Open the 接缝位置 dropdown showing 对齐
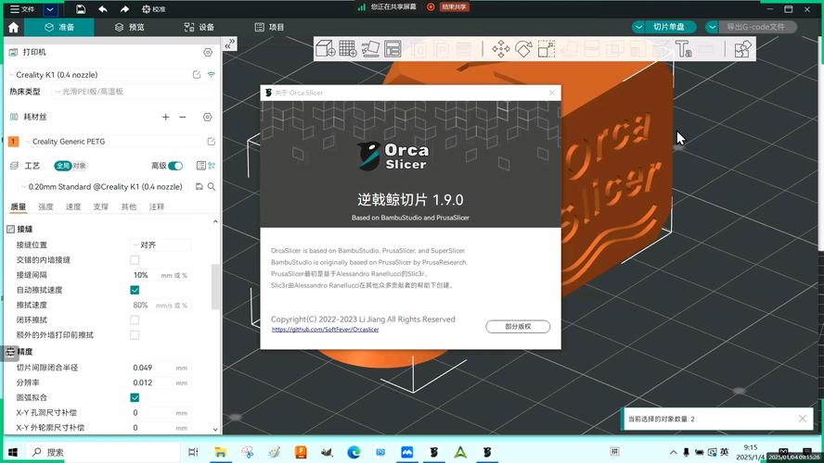Image resolution: width=824 pixels, height=463 pixels. (161, 245)
